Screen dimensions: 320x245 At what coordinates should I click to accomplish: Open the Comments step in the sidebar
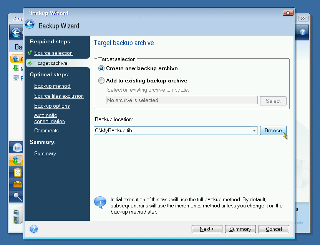[46, 130]
